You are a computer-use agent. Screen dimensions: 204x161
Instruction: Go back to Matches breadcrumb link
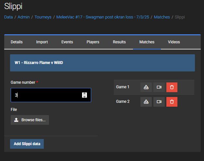coord(162,17)
